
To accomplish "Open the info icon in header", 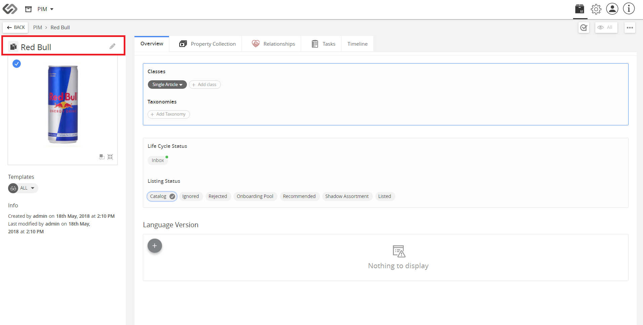I will [x=629, y=9].
